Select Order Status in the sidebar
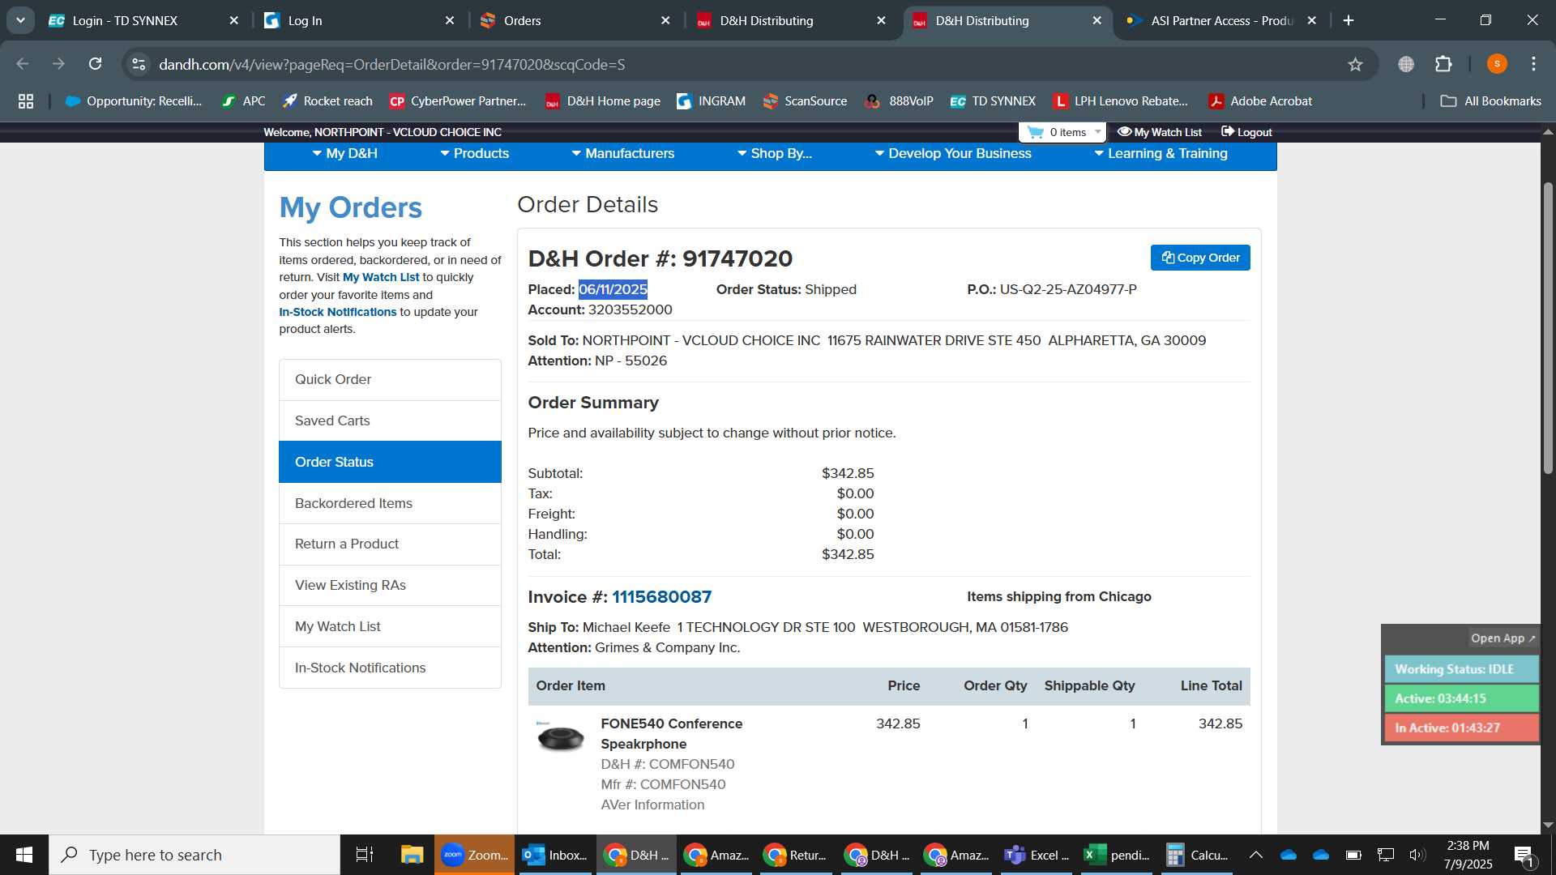1556x875 pixels. 390,462
